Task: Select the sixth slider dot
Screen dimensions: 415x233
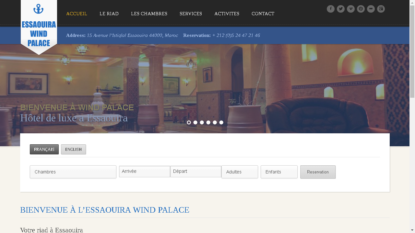Action: pos(221,122)
